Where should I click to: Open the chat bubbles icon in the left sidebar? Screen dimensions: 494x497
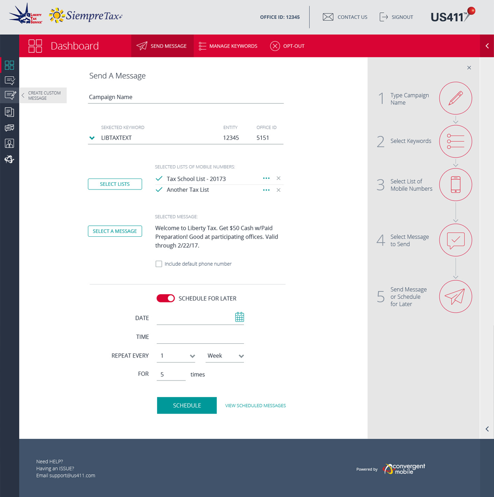click(10, 128)
